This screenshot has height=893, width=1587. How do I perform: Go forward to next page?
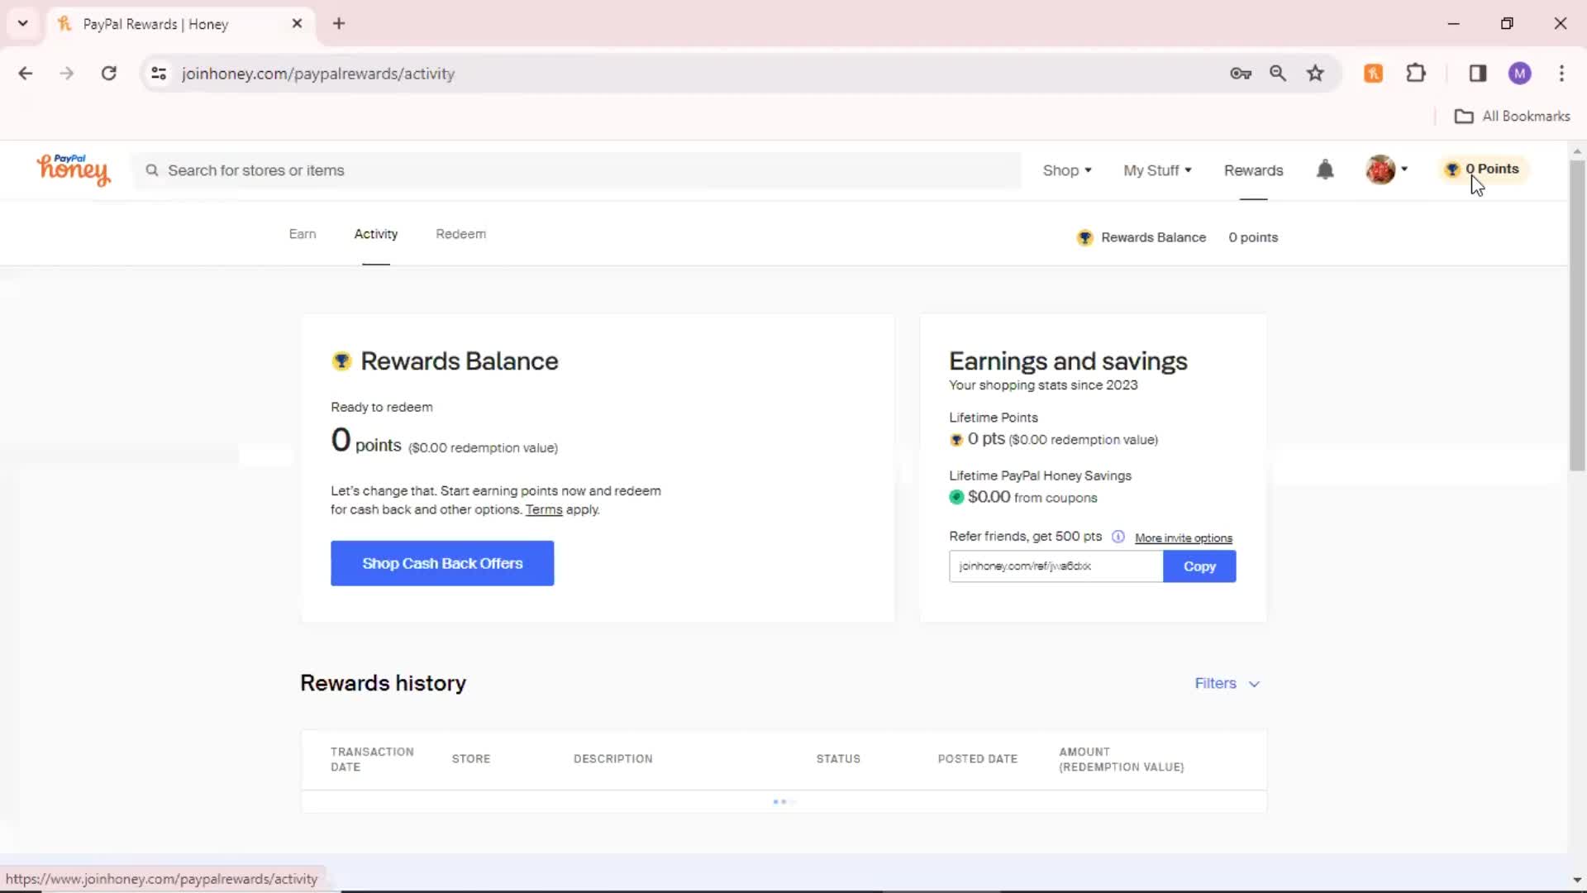point(67,74)
